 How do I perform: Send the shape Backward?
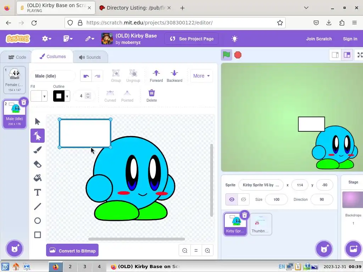174,76
